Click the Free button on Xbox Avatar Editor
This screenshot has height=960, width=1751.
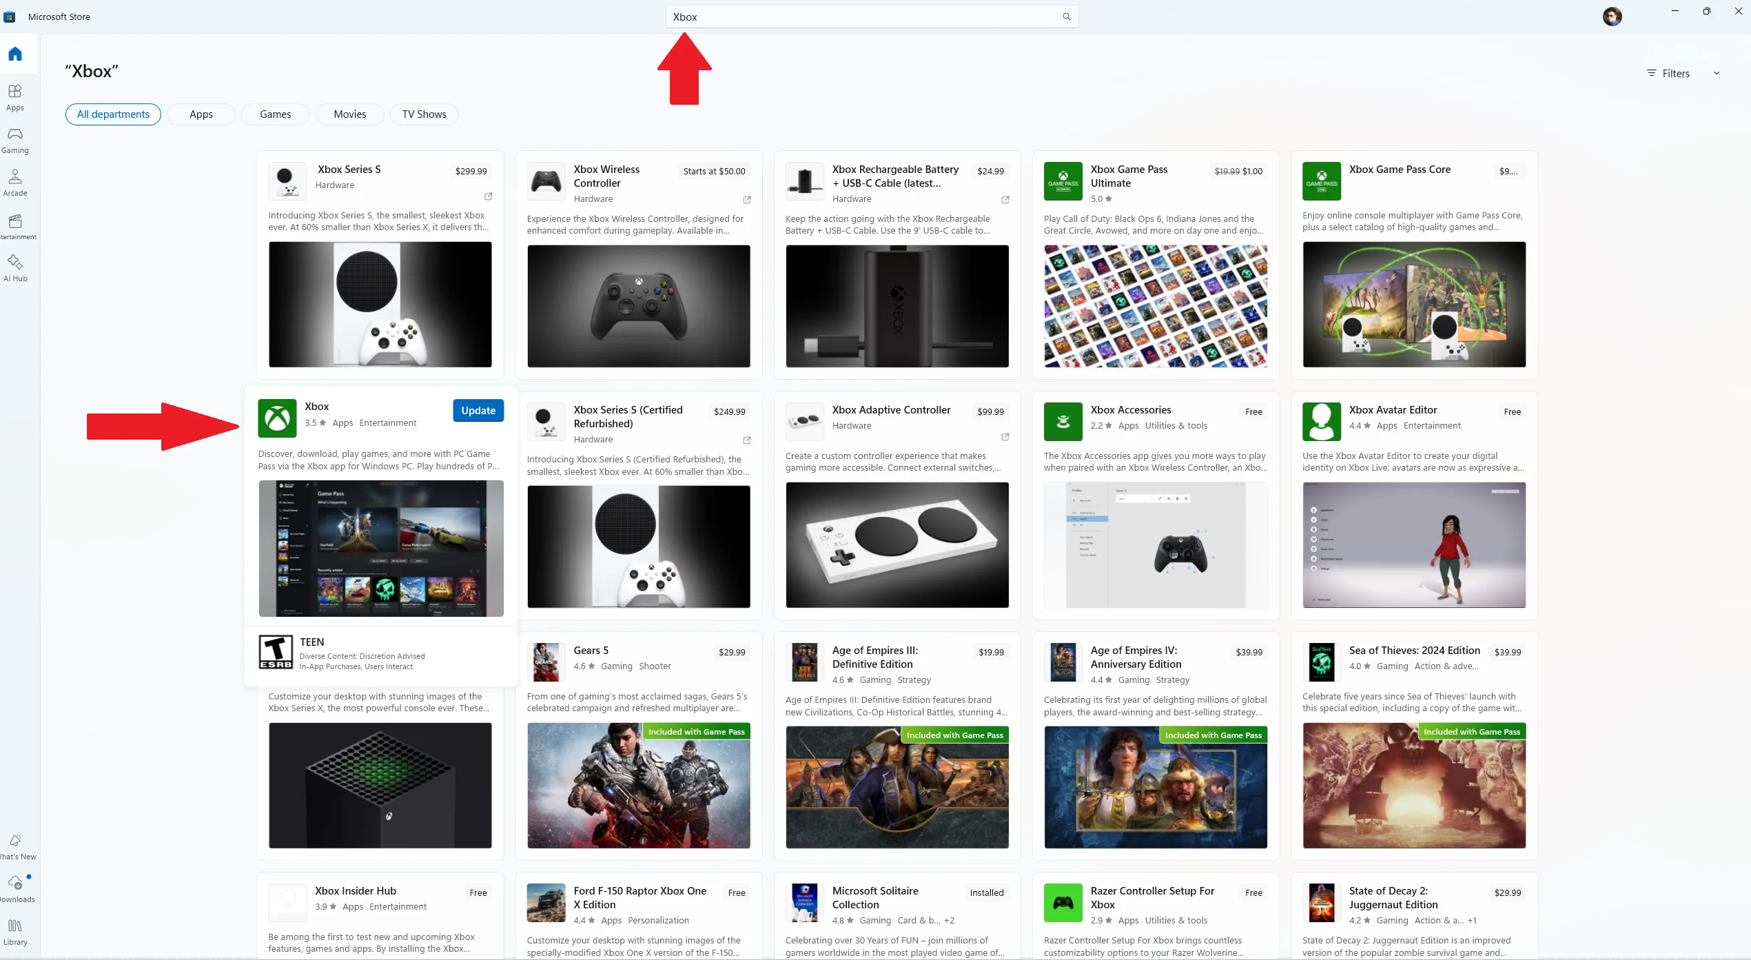1512,411
